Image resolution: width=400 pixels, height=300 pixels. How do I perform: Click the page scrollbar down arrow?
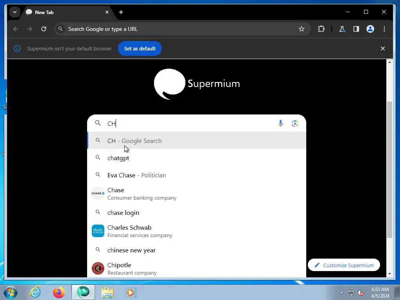(x=389, y=274)
